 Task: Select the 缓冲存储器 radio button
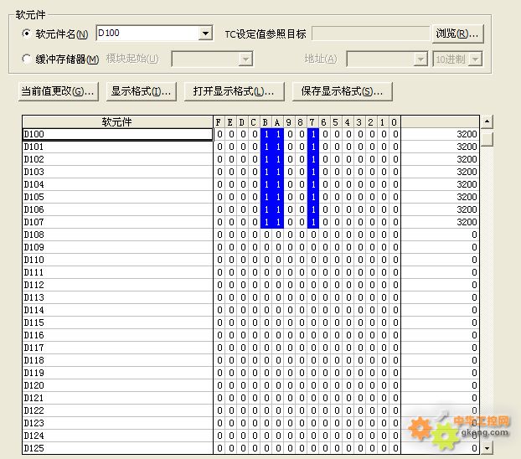(26, 59)
